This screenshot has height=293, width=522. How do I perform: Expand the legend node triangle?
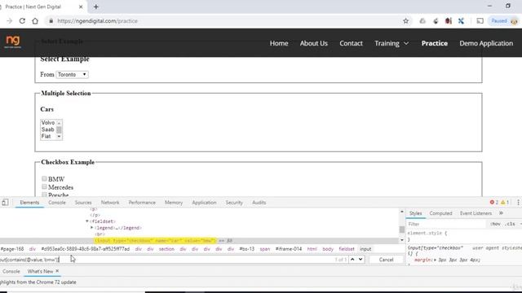92,228
